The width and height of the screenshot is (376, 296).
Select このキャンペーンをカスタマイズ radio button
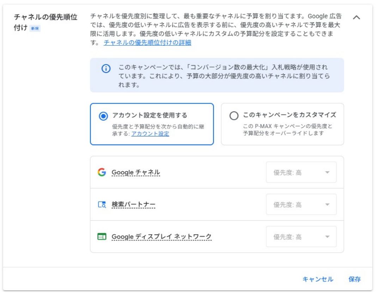click(x=234, y=116)
